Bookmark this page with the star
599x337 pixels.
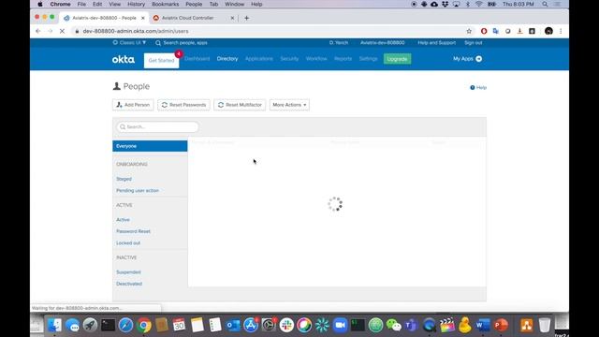point(469,31)
